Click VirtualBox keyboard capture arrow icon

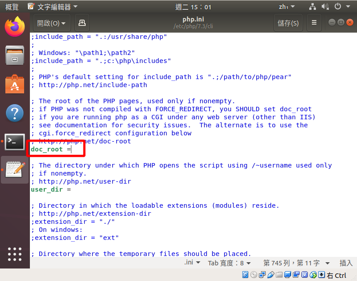pyautogui.click(x=321, y=275)
